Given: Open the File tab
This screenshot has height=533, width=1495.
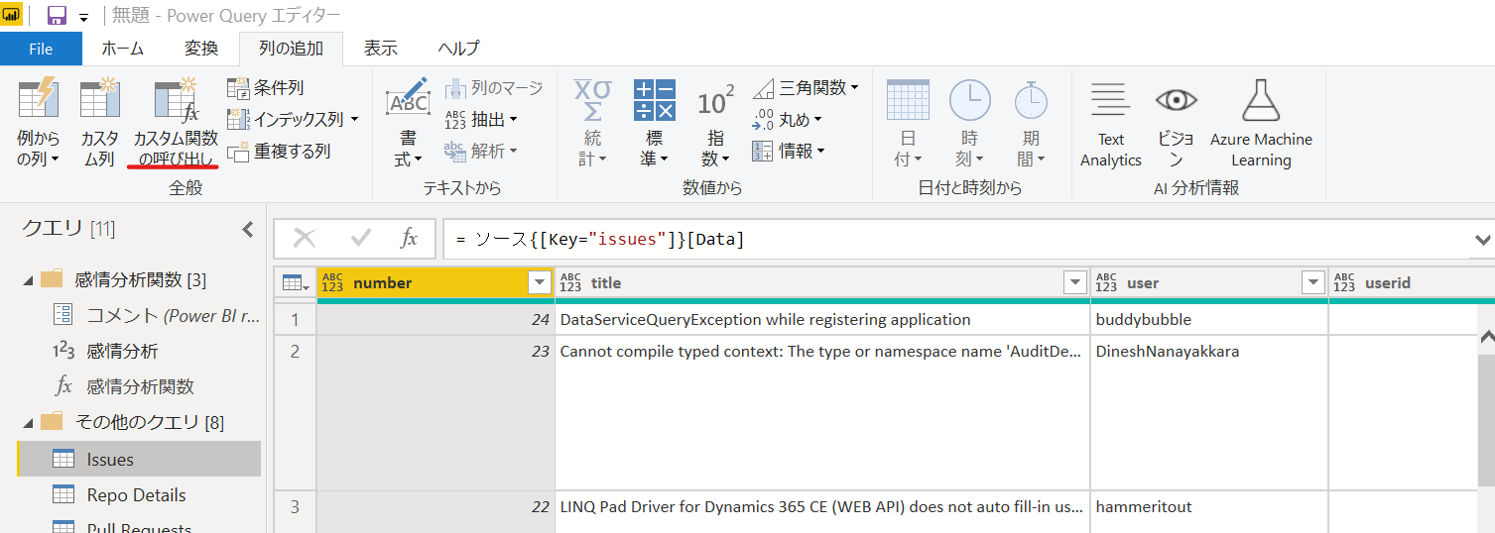Looking at the screenshot, I should click(41, 49).
